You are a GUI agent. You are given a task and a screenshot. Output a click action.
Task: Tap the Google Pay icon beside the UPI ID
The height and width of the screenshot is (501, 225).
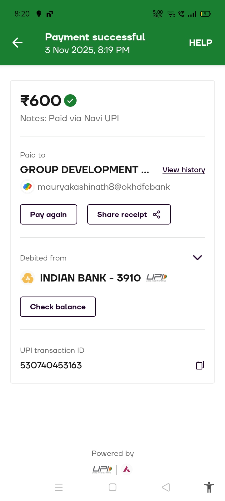click(x=27, y=187)
